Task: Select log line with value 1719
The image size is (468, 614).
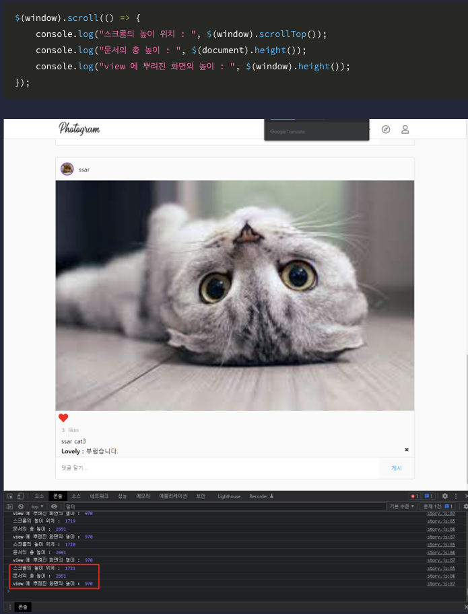Action: click(x=234, y=521)
